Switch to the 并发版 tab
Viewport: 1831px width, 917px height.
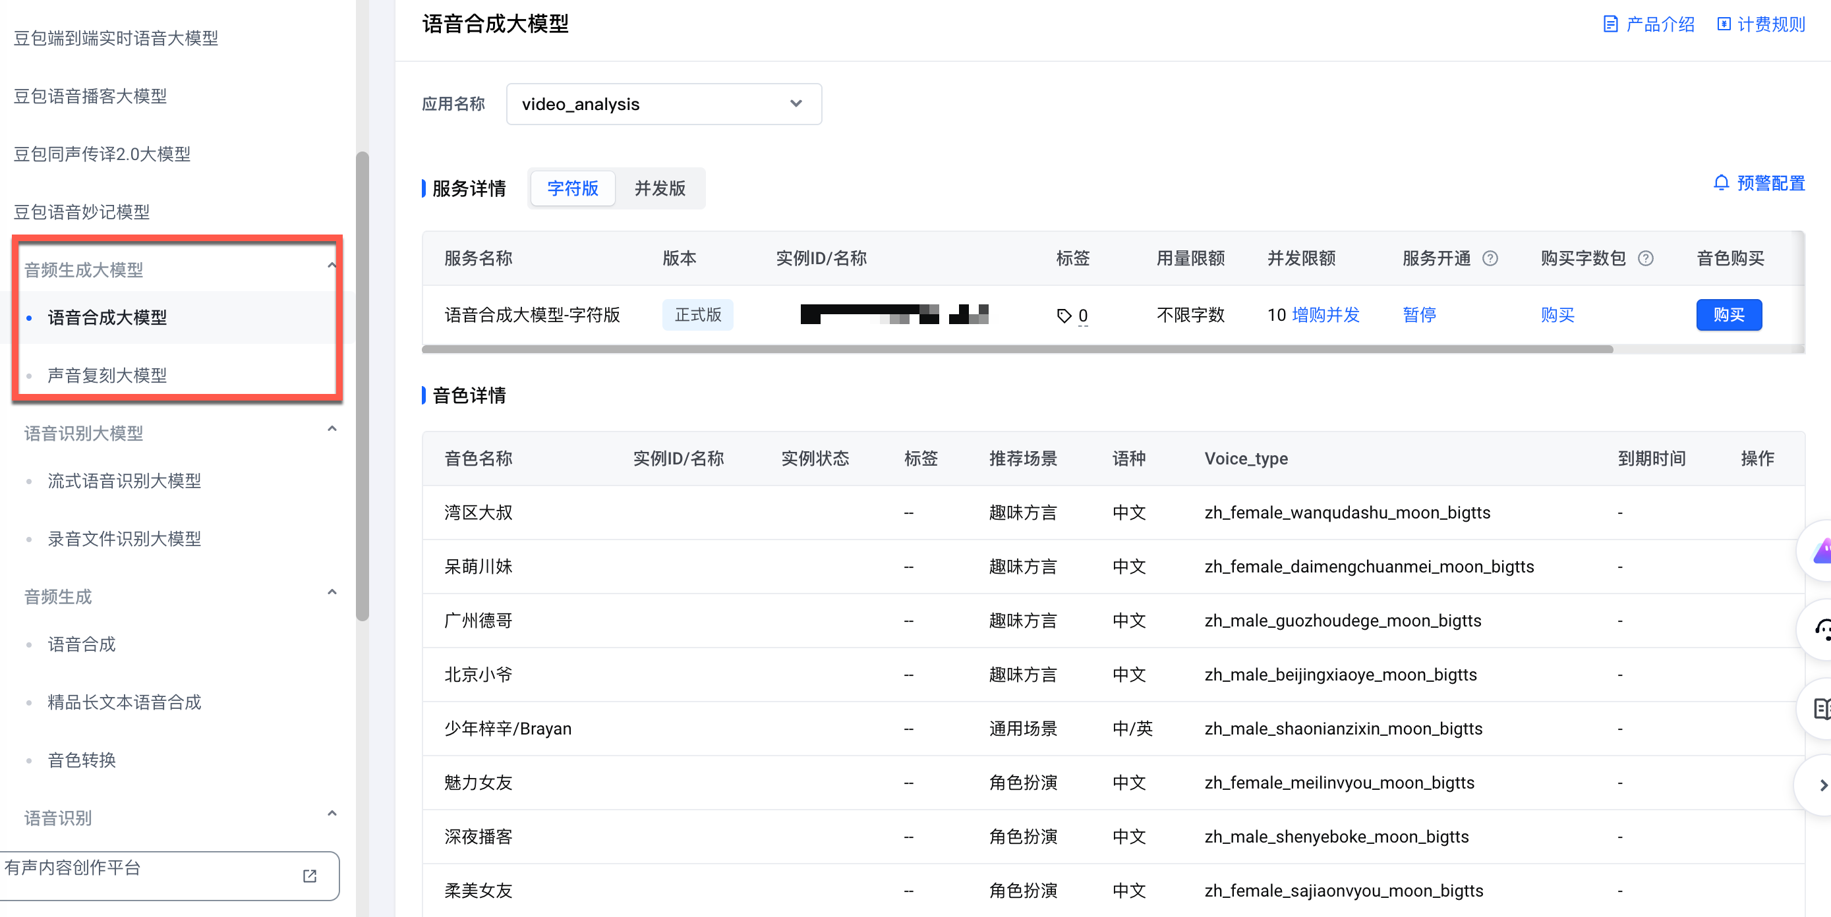[x=660, y=188]
